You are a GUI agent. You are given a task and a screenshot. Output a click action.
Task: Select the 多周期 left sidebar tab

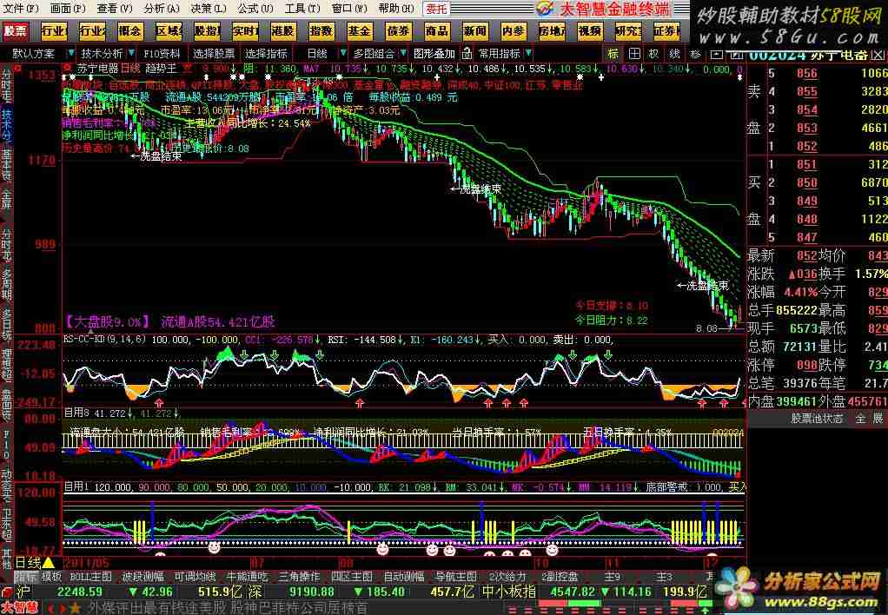(6, 284)
